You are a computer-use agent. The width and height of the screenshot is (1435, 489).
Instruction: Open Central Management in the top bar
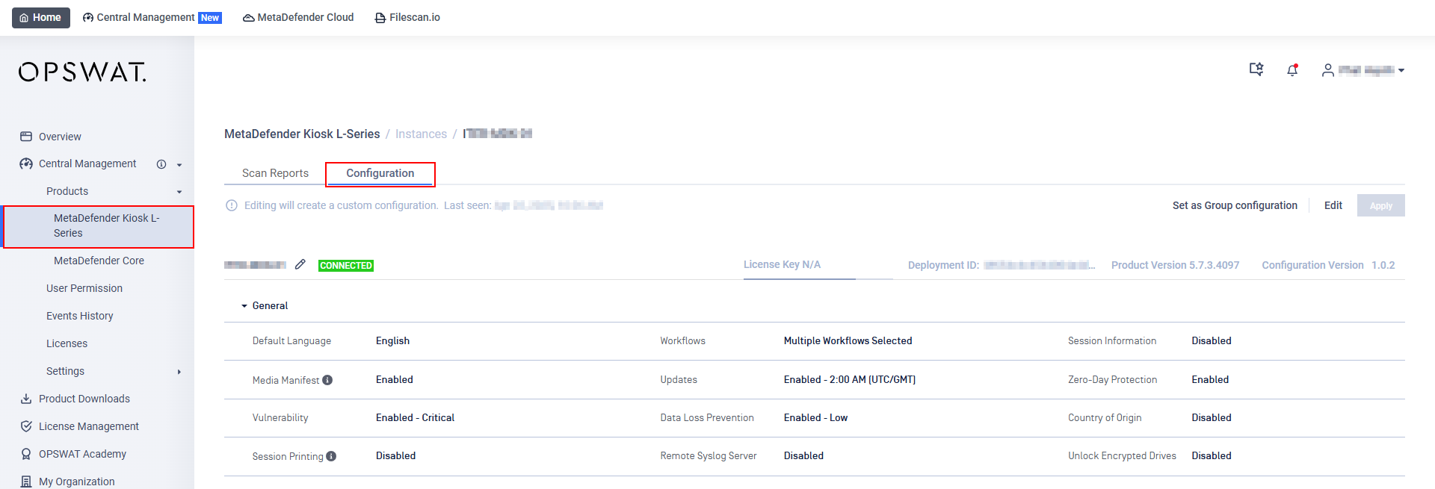coord(138,17)
